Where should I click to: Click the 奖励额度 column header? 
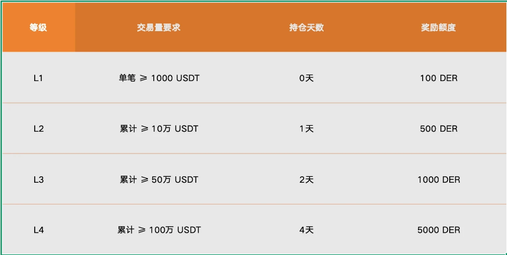tap(439, 28)
